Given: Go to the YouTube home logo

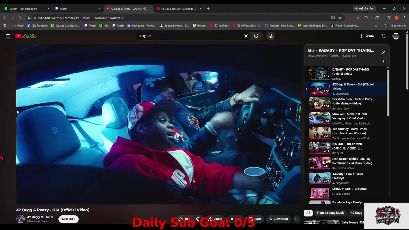Looking at the screenshot, I should point(26,36).
